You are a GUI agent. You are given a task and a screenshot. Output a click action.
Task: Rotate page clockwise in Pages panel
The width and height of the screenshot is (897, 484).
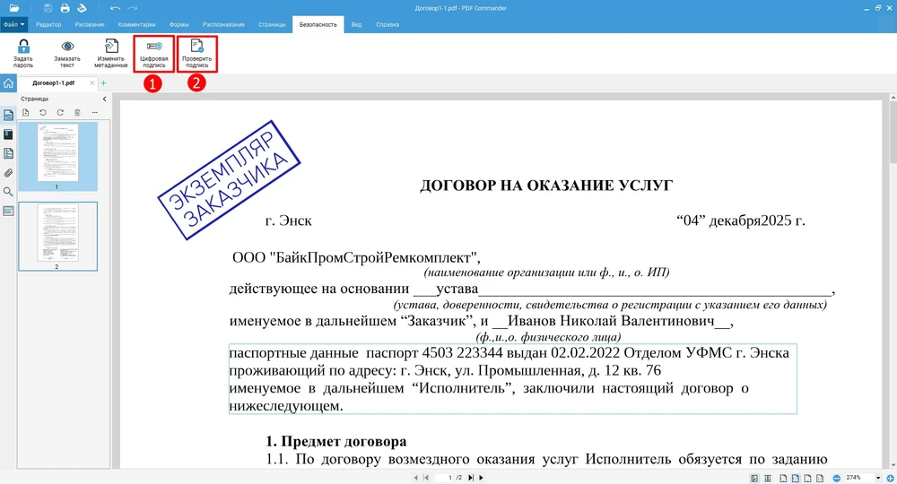point(60,112)
